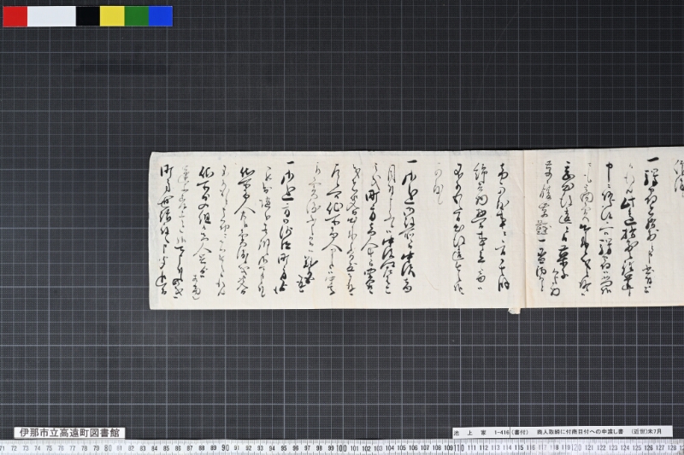Click the black color reference swatch

pos(88,16)
